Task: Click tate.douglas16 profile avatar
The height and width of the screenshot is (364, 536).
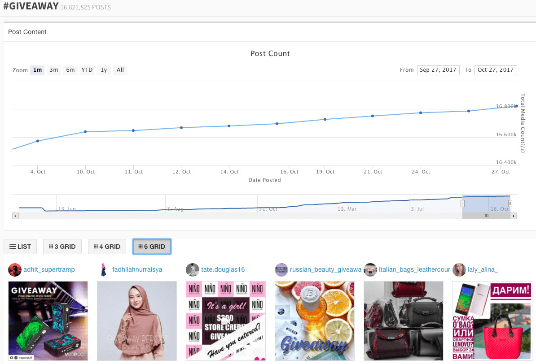Action: pos(193,270)
